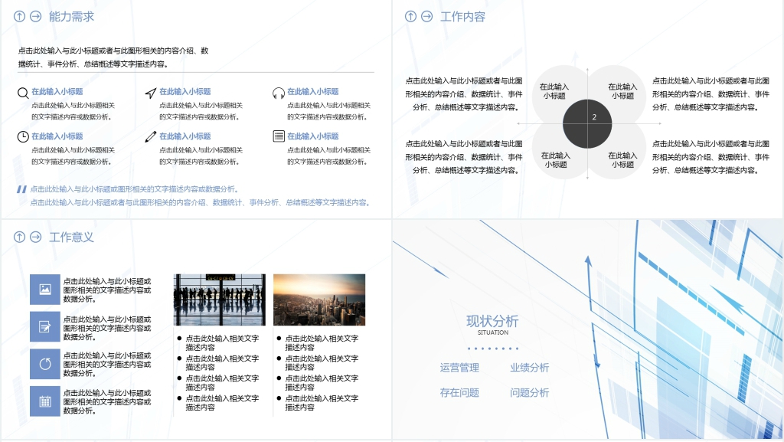Click the picture icon tile in 工作意义 slide
784x442 pixels.
pos(45,289)
